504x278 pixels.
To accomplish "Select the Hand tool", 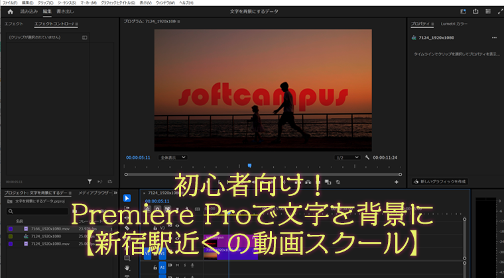I will [x=127, y=267].
